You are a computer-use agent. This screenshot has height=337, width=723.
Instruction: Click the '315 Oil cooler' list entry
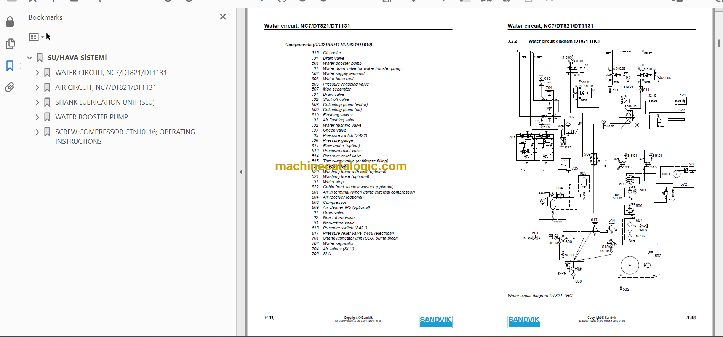pyautogui.click(x=326, y=53)
